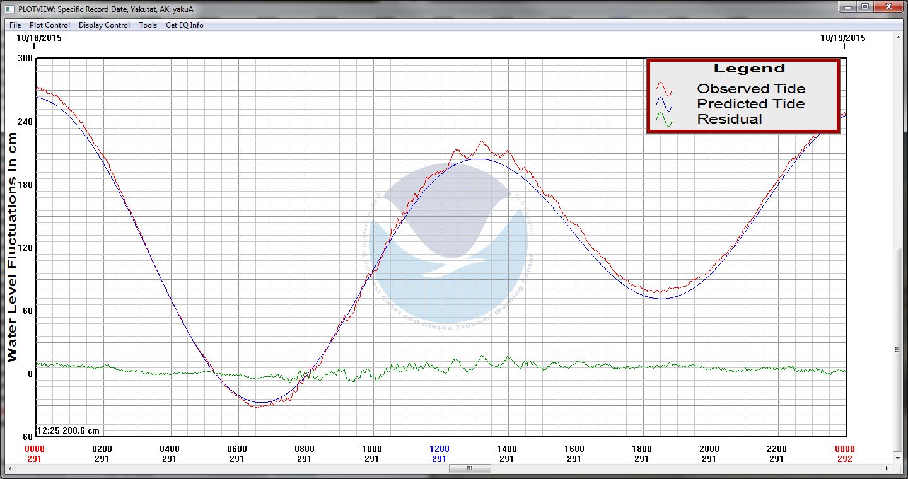Image resolution: width=908 pixels, height=479 pixels.
Task: Click the vertical scrollbar thumb
Action: pos(899,349)
